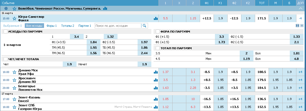Click the Ф1 column header
The width and height of the screenshot is (306, 111).
tap(207, 3)
